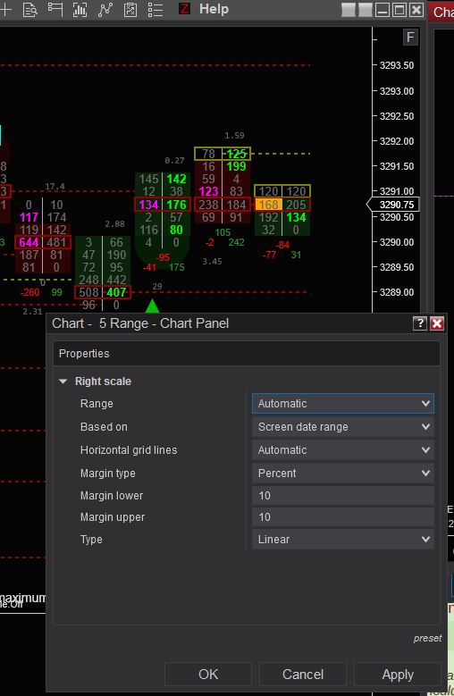
Task: Click the 3289.00 price scale label
Action: click(396, 292)
